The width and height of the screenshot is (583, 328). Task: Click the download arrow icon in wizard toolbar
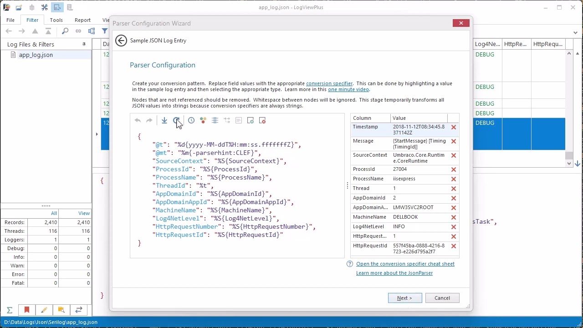click(164, 120)
